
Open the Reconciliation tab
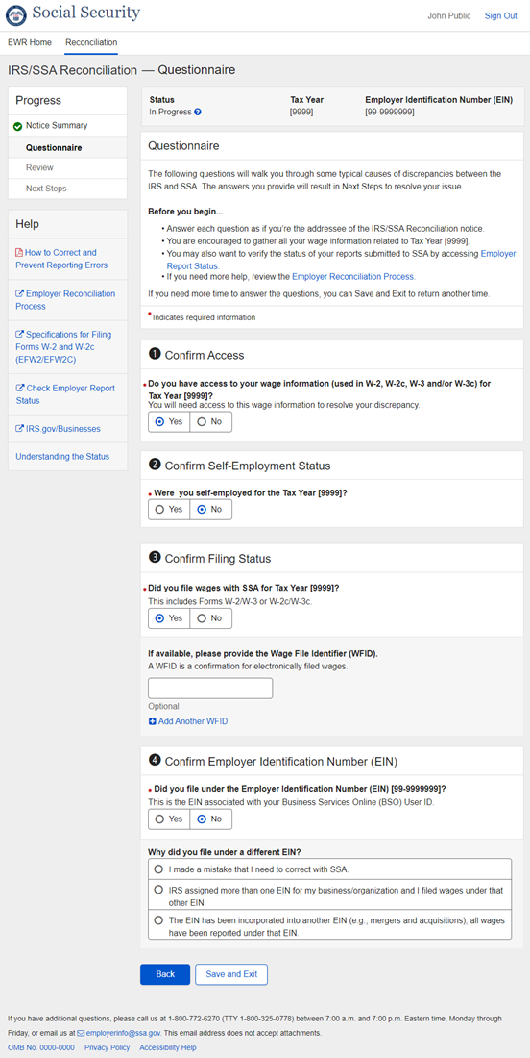[x=91, y=42]
